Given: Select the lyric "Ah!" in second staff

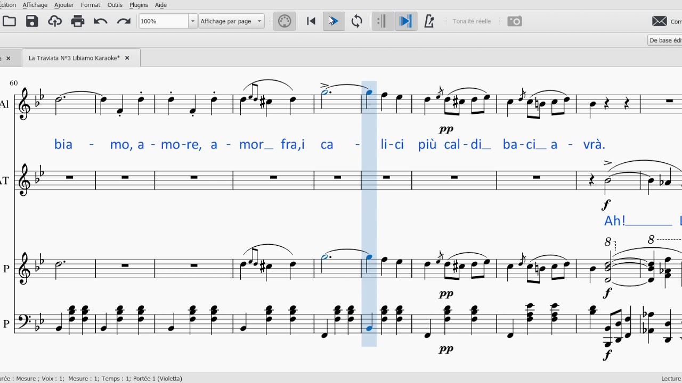Looking at the screenshot, I should (615, 221).
